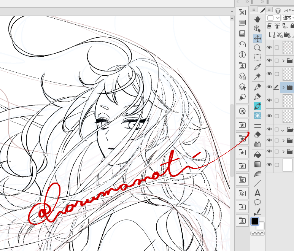294x251 pixels.
Task: Open the Tool palette hamburger menu
Action: tap(254, 9)
